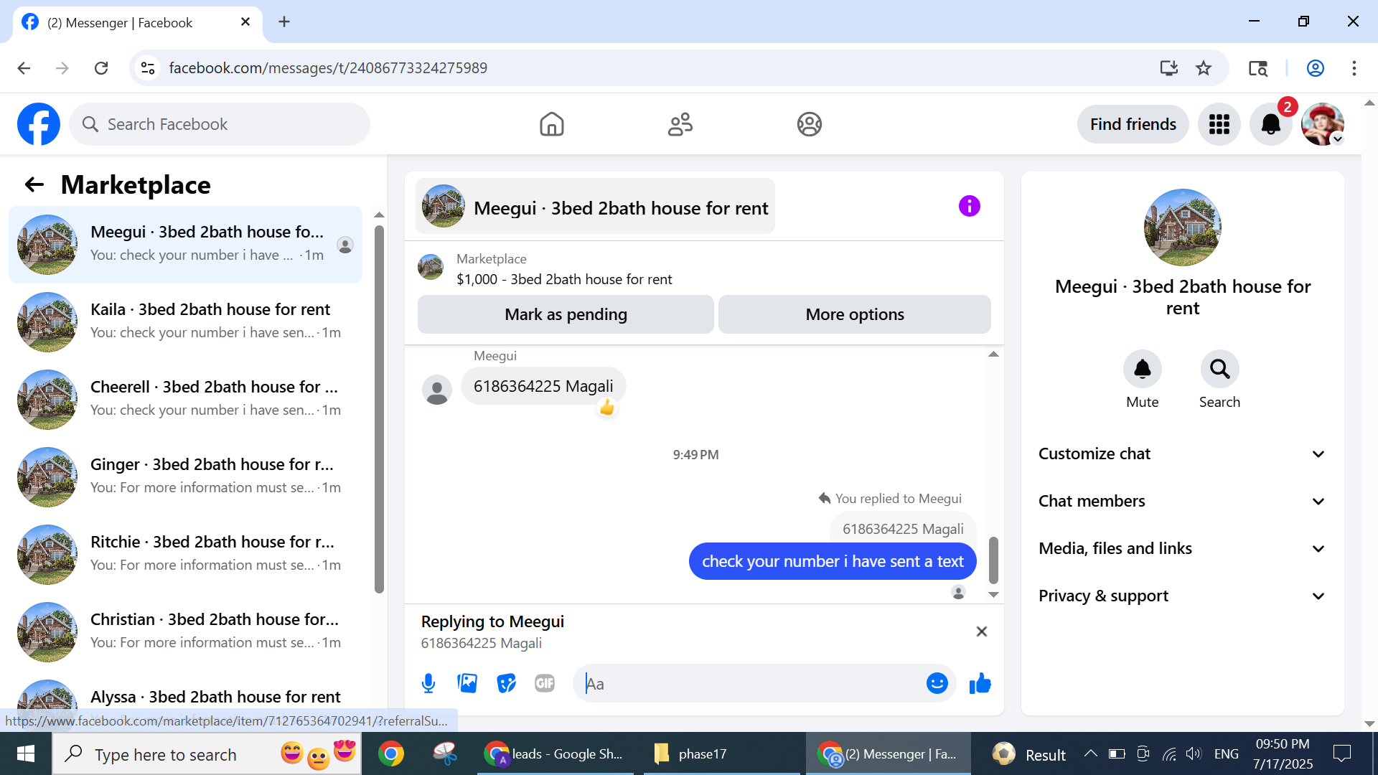Click the blue sent message bubble
Viewport: 1378px width, 775px height.
tap(833, 561)
